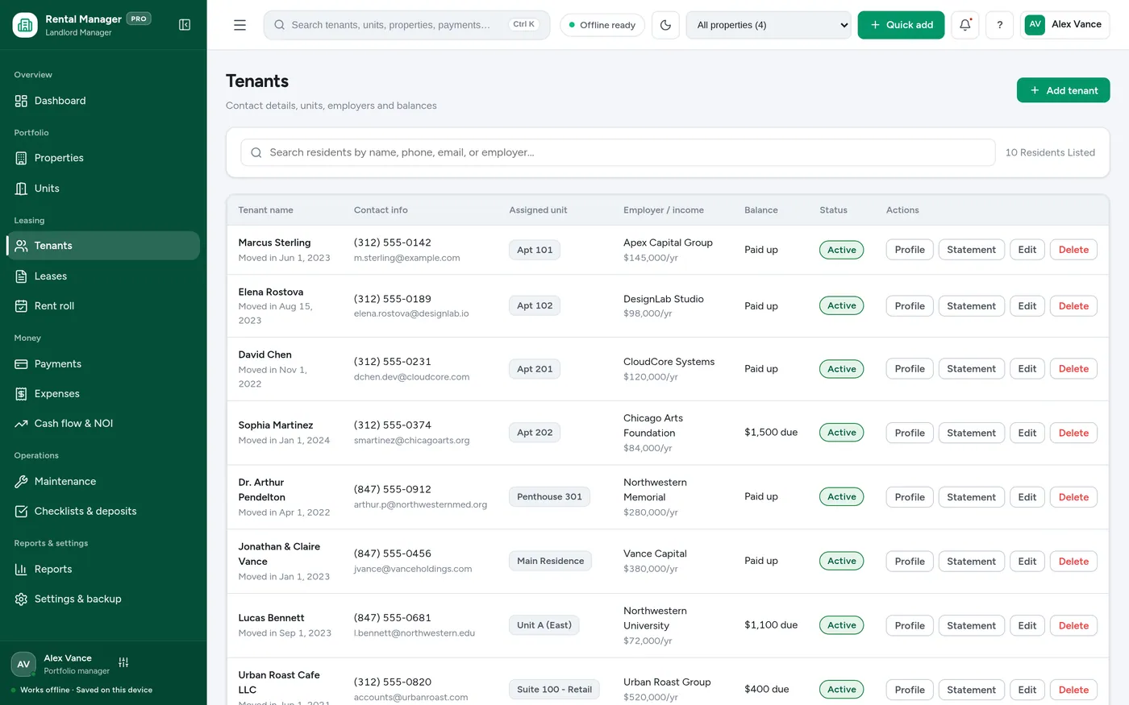Open help question mark icon
This screenshot has height=705, width=1129.
point(1000,25)
